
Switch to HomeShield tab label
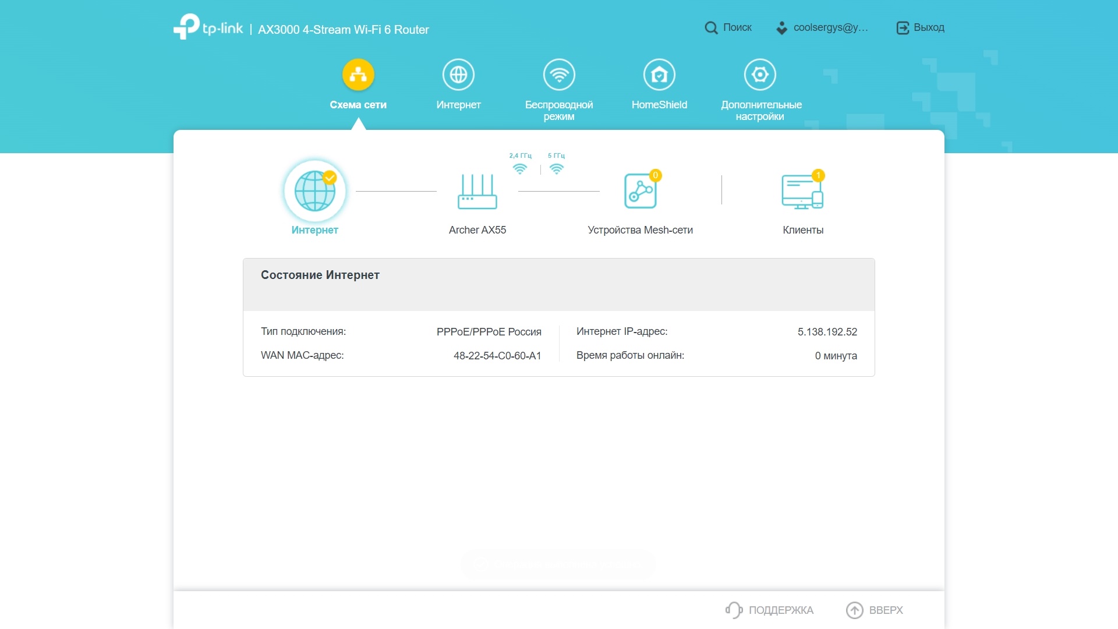point(659,105)
